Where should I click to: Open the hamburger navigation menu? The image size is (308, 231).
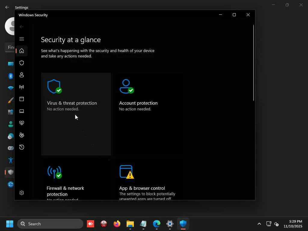[x=22, y=39]
